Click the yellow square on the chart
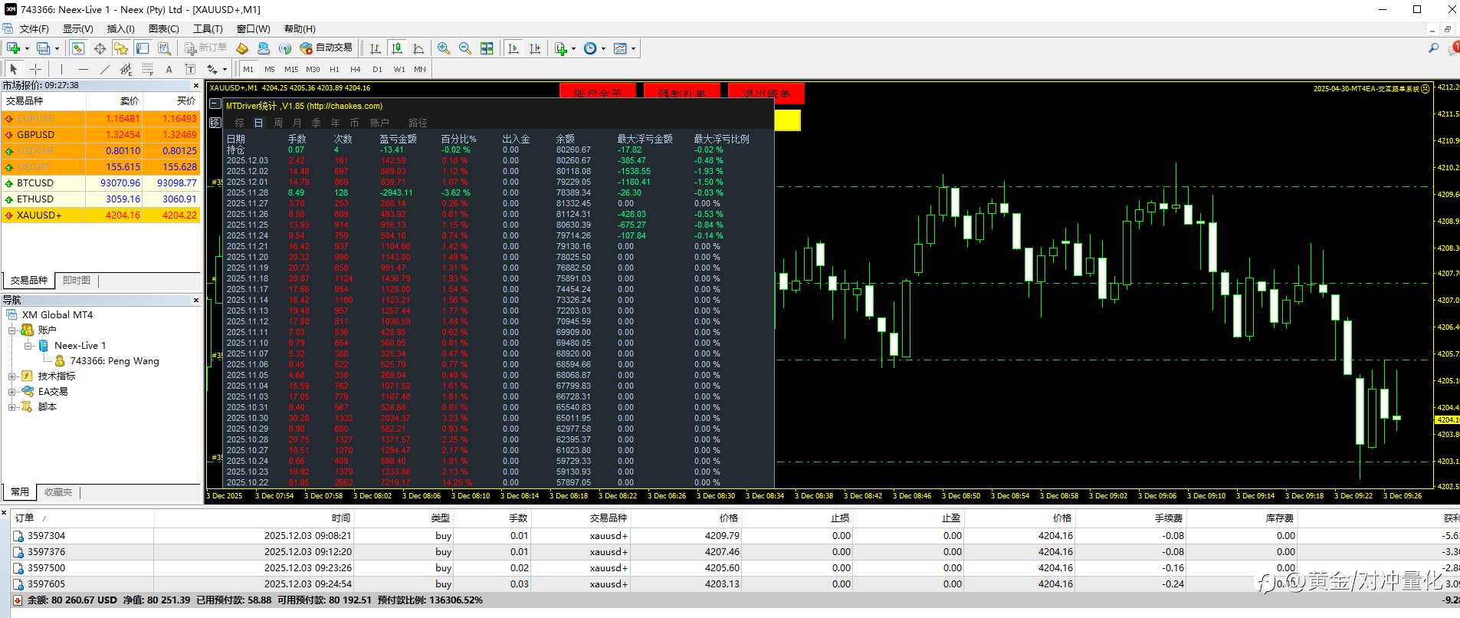 tap(787, 120)
